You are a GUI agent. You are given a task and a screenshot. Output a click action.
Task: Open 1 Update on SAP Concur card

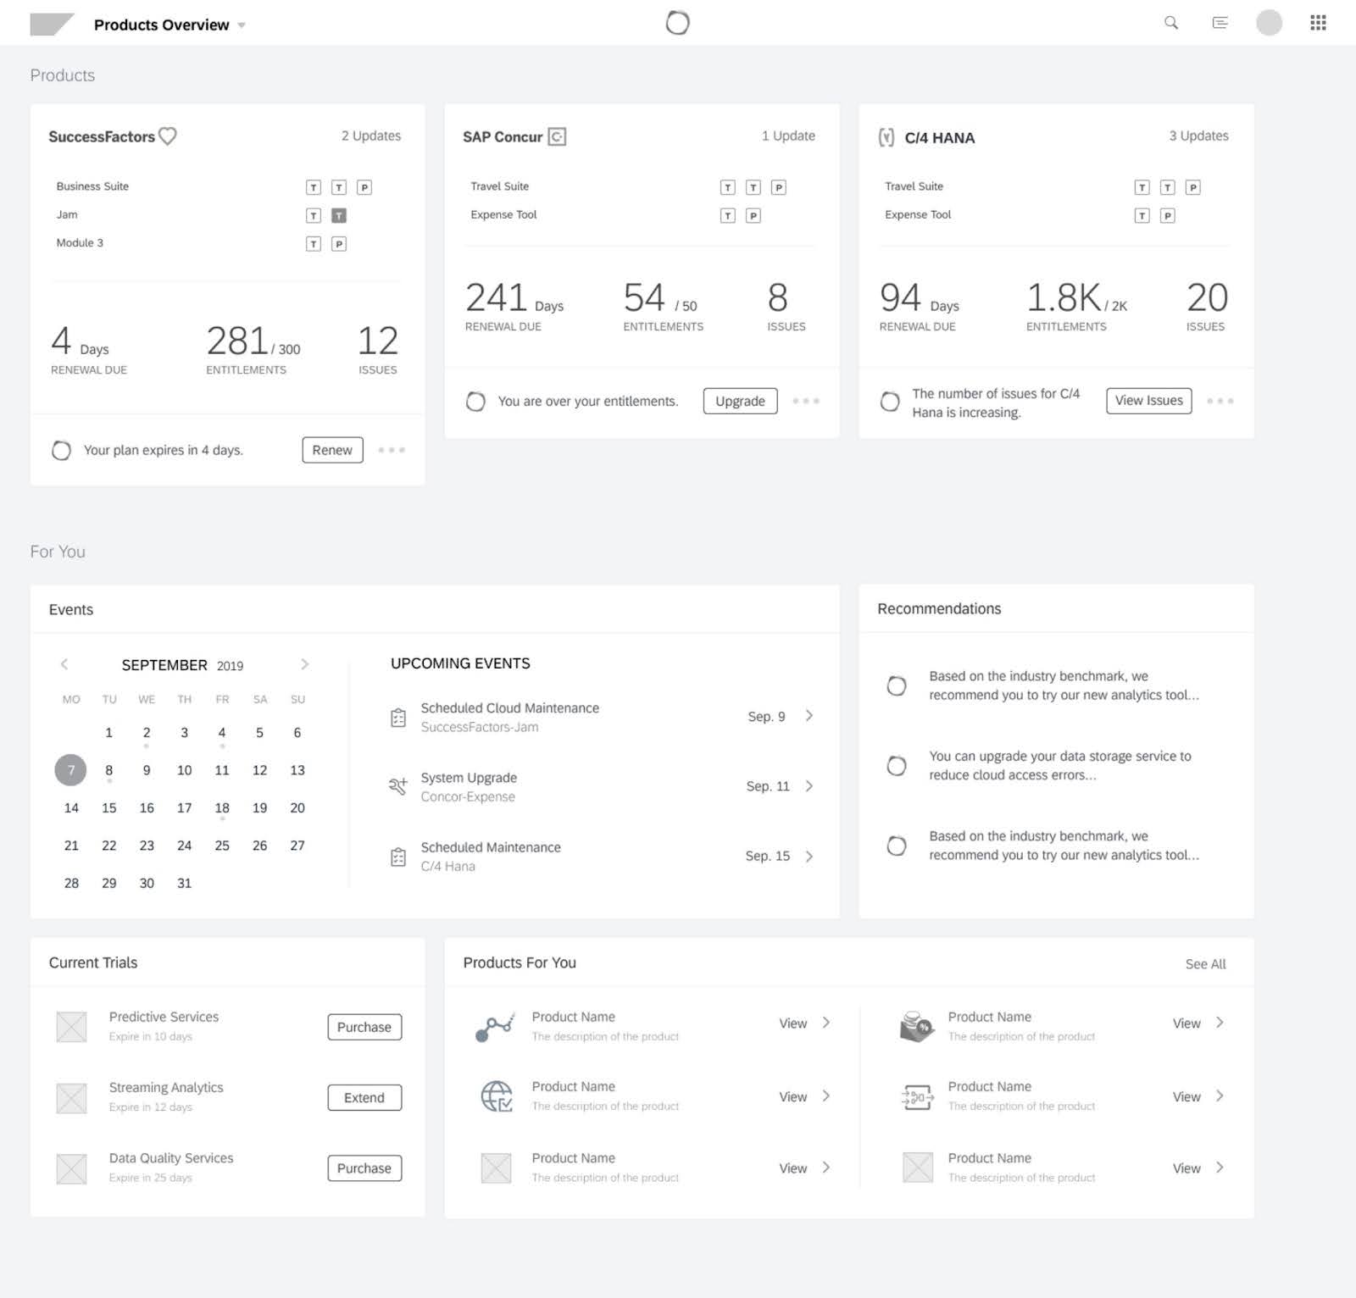(788, 136)
